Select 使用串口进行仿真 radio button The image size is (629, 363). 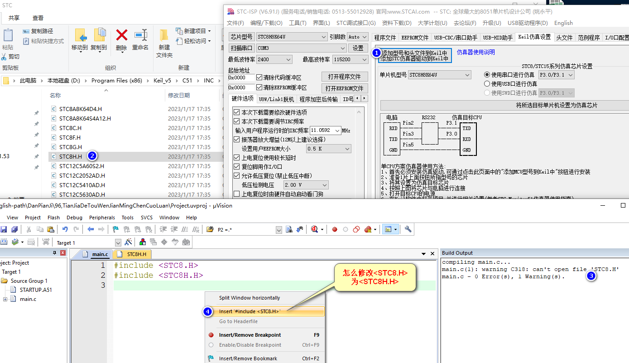pyautogui.click(x=487, y=75)
